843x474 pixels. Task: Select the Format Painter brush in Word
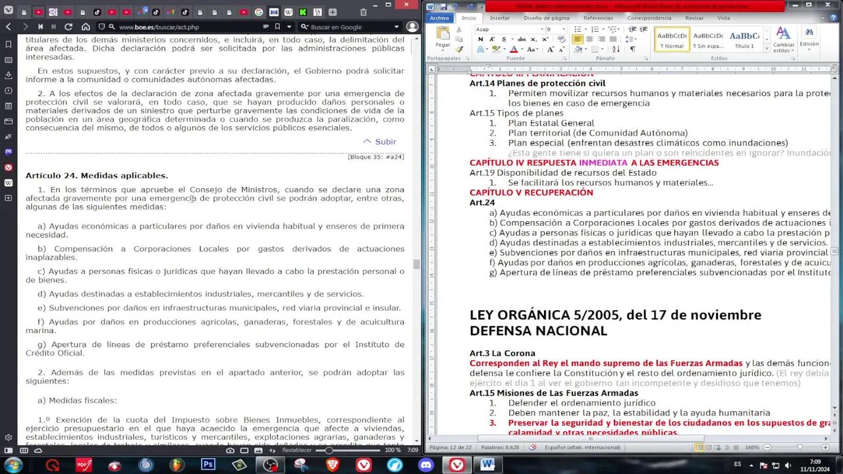coord(460,49)
